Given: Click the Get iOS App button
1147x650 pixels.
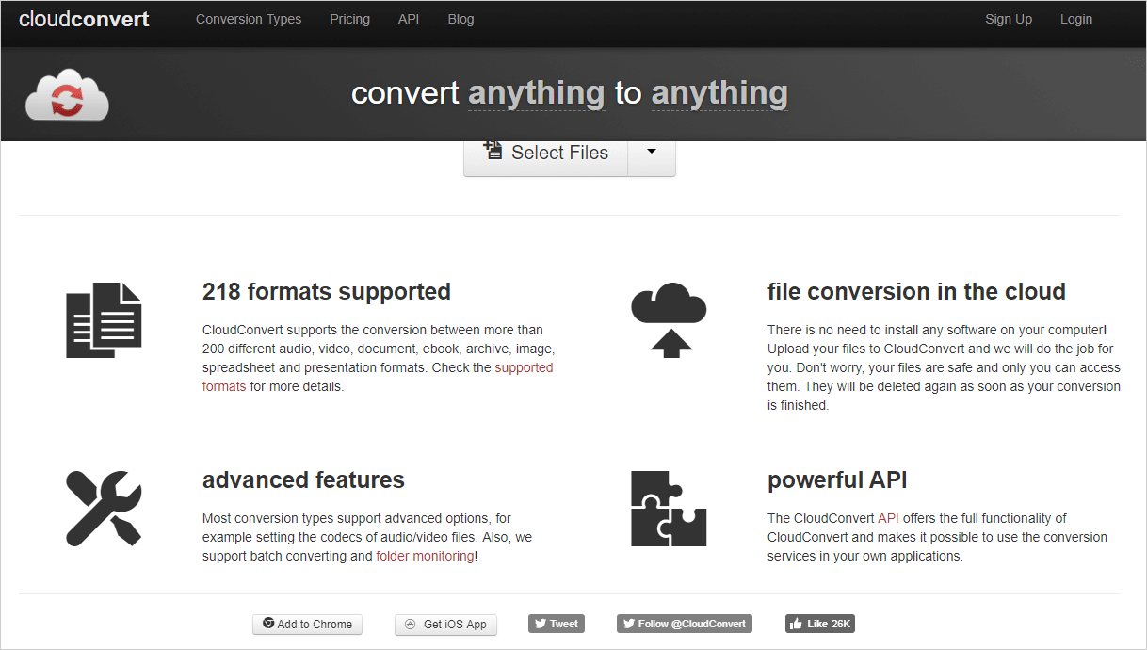Looking at the screenshot, I should (x=445, y=624).
